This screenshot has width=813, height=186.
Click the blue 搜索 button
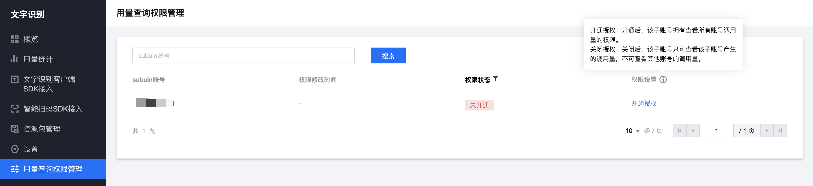pyautogui.click(x=388, y=56)
